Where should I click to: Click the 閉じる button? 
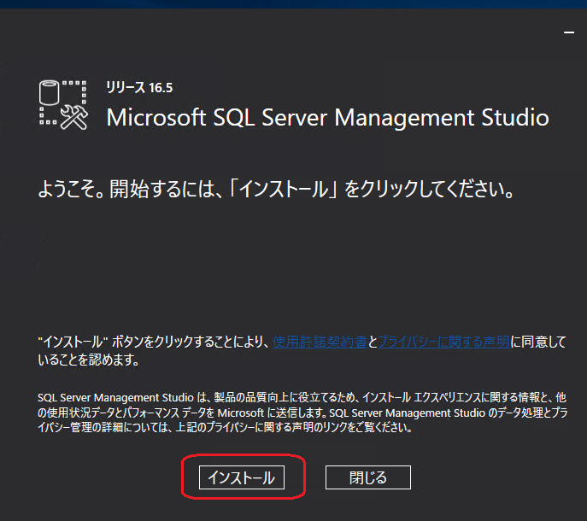coord(368,477)
